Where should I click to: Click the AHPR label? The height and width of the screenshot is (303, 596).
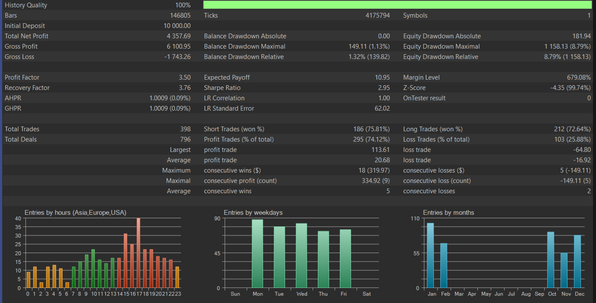click(13, 98)
